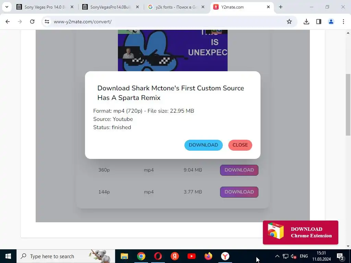The width and height of the screenshot is (351, 263).
Task: Open File Explorer from the taskbar
Action: click(124, 256)
